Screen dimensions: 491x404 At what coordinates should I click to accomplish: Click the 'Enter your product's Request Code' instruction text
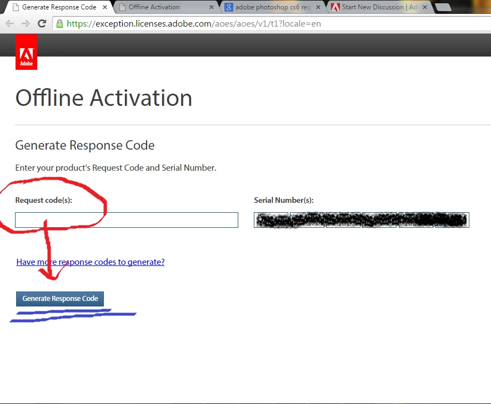(x=116, y=168)
